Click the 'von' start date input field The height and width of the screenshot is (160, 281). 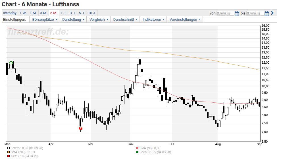pyautogui.click(x=225, y=13)
